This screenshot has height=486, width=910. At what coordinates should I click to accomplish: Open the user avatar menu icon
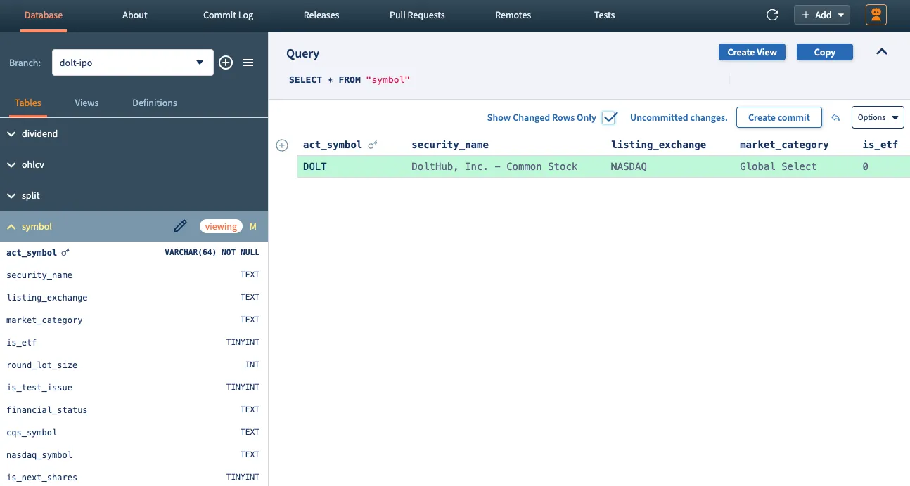pyautogui.click(x=876, y=15)
